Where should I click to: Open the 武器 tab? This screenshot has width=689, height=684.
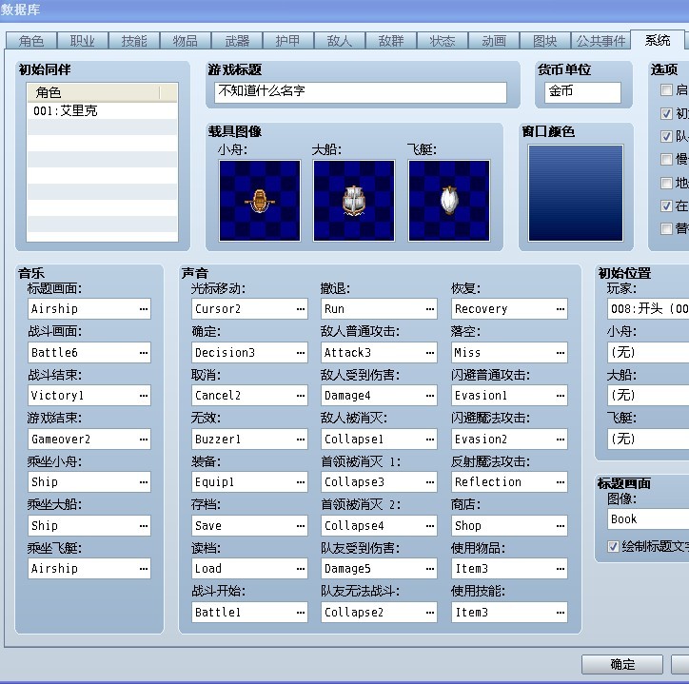click(x=237, y=41)
